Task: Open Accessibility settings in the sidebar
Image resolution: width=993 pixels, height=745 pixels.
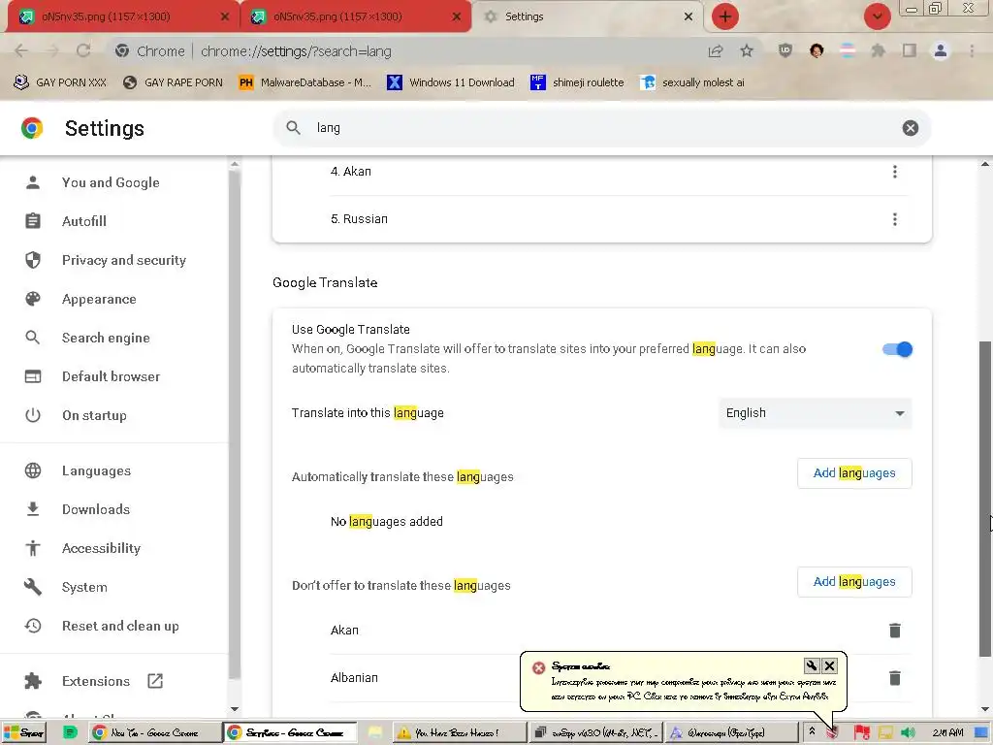Action: [x=101, y=548]
